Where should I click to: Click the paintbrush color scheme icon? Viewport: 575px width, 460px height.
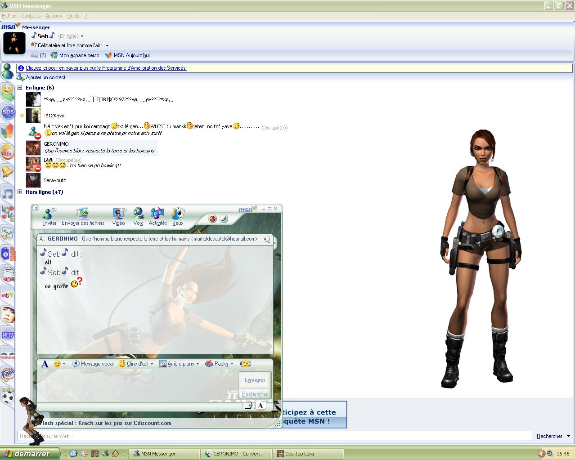(x=224, y=219)
